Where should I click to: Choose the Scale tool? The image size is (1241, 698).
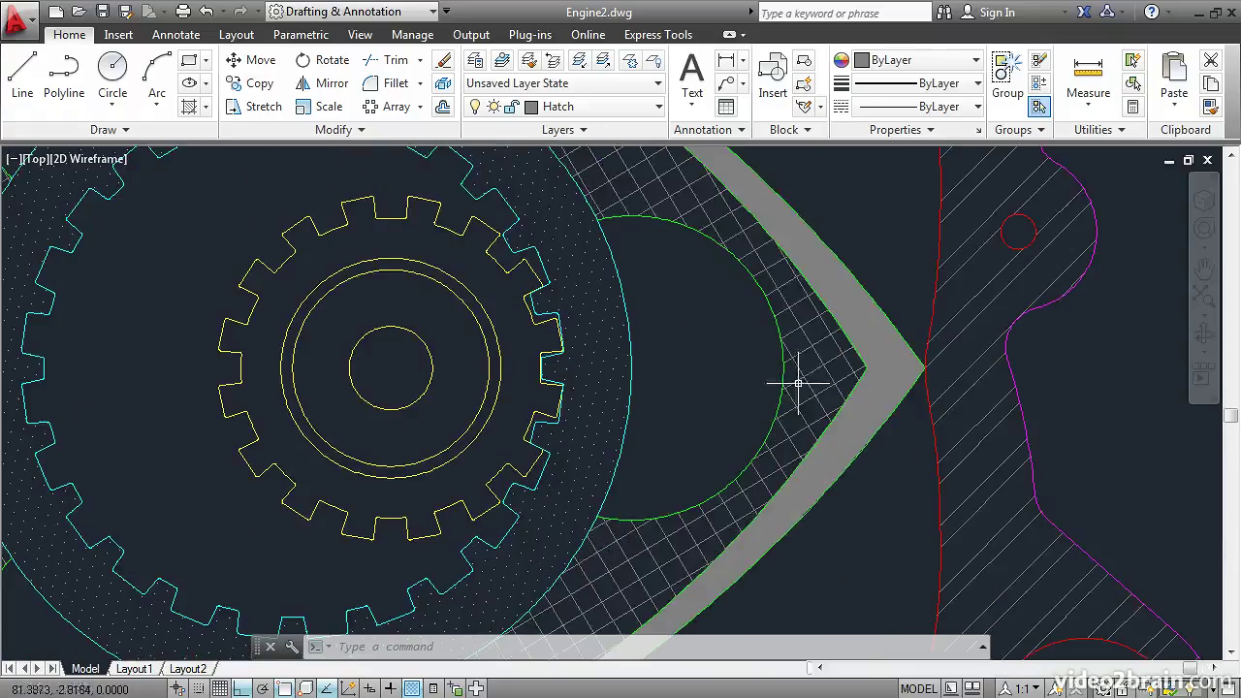pyautogui.click(x=319, y=107)
